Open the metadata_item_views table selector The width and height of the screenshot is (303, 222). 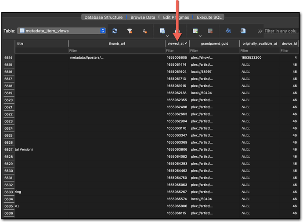(x=61, y=31)
